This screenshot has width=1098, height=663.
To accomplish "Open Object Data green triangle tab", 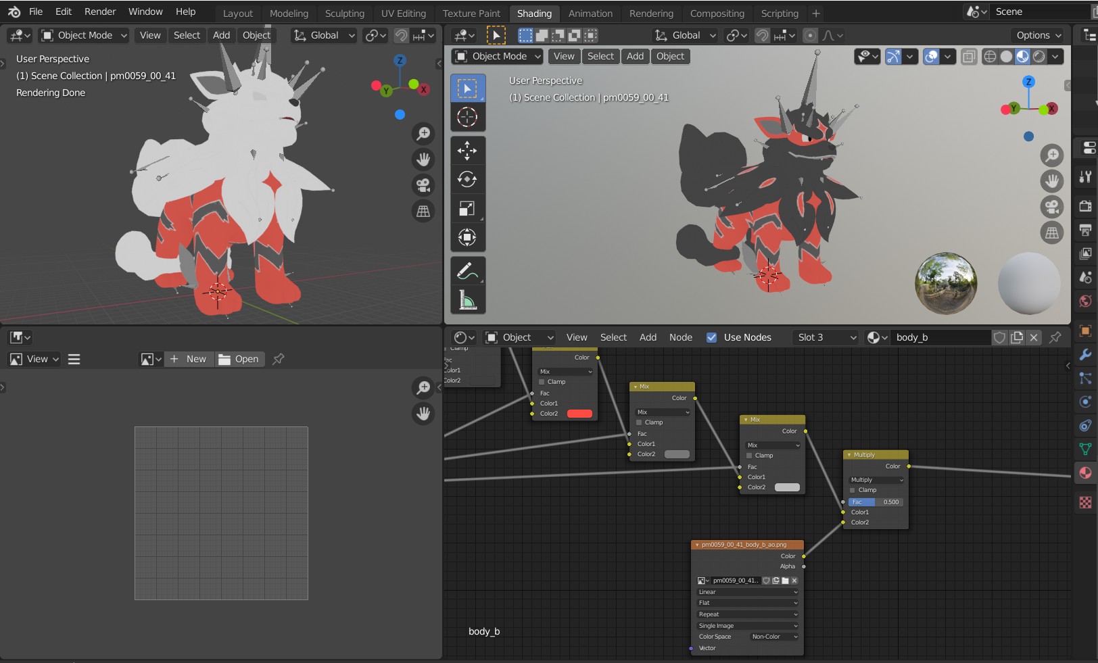I will (1085, 449).
